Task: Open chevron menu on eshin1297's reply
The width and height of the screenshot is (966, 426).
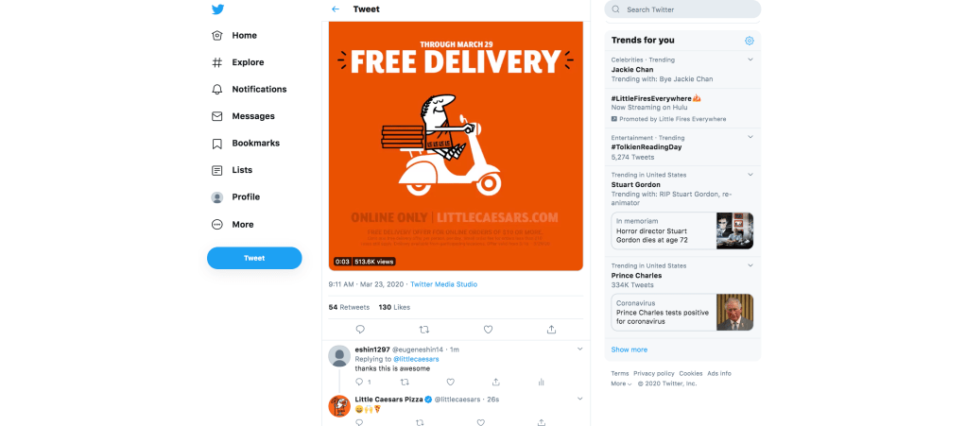Action: 579,349
